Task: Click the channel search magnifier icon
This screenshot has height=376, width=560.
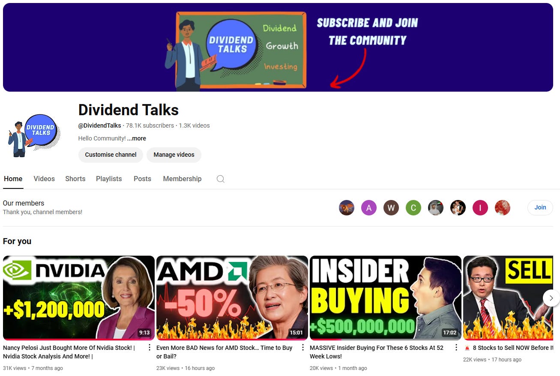Action: (x=220, y=179)
